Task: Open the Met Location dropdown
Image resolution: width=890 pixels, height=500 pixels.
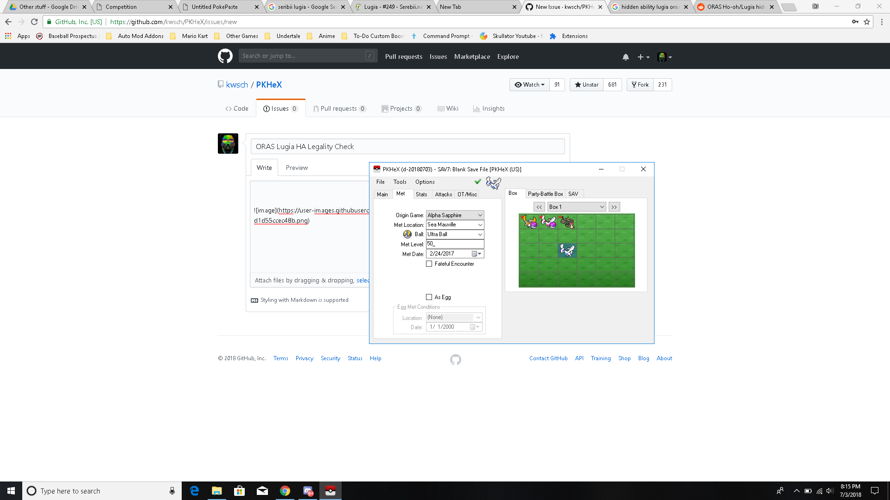Action: [x=480, y=225]
